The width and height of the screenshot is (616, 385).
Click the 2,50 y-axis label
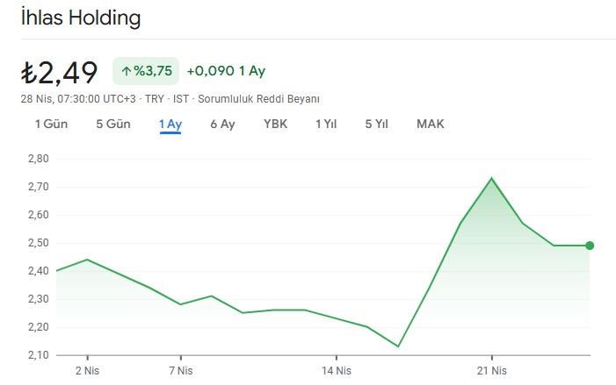[39, 243]
